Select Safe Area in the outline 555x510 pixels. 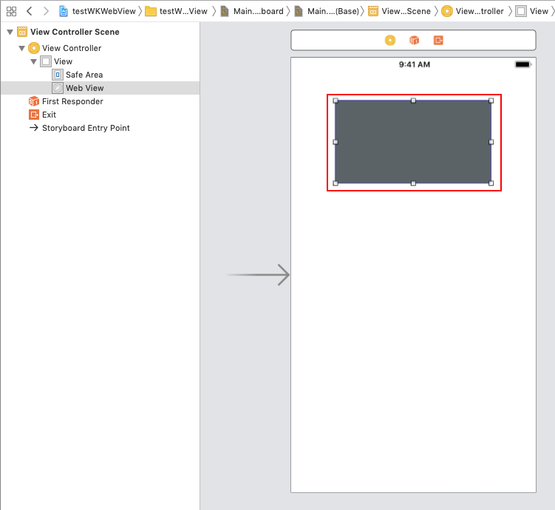(x=101, y=75)
